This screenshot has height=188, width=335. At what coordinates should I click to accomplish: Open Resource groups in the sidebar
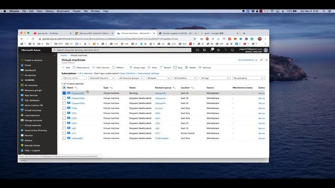[33, 90]
